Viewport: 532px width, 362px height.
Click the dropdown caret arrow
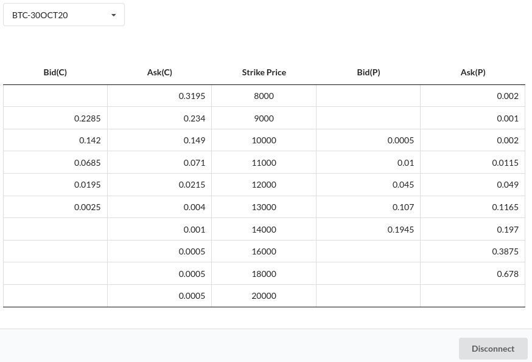click(113, 15)
